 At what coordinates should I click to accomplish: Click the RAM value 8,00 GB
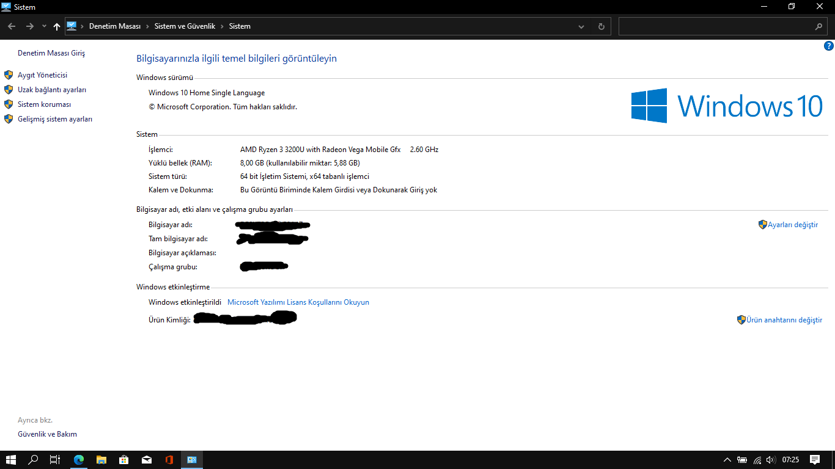point(300,163)
